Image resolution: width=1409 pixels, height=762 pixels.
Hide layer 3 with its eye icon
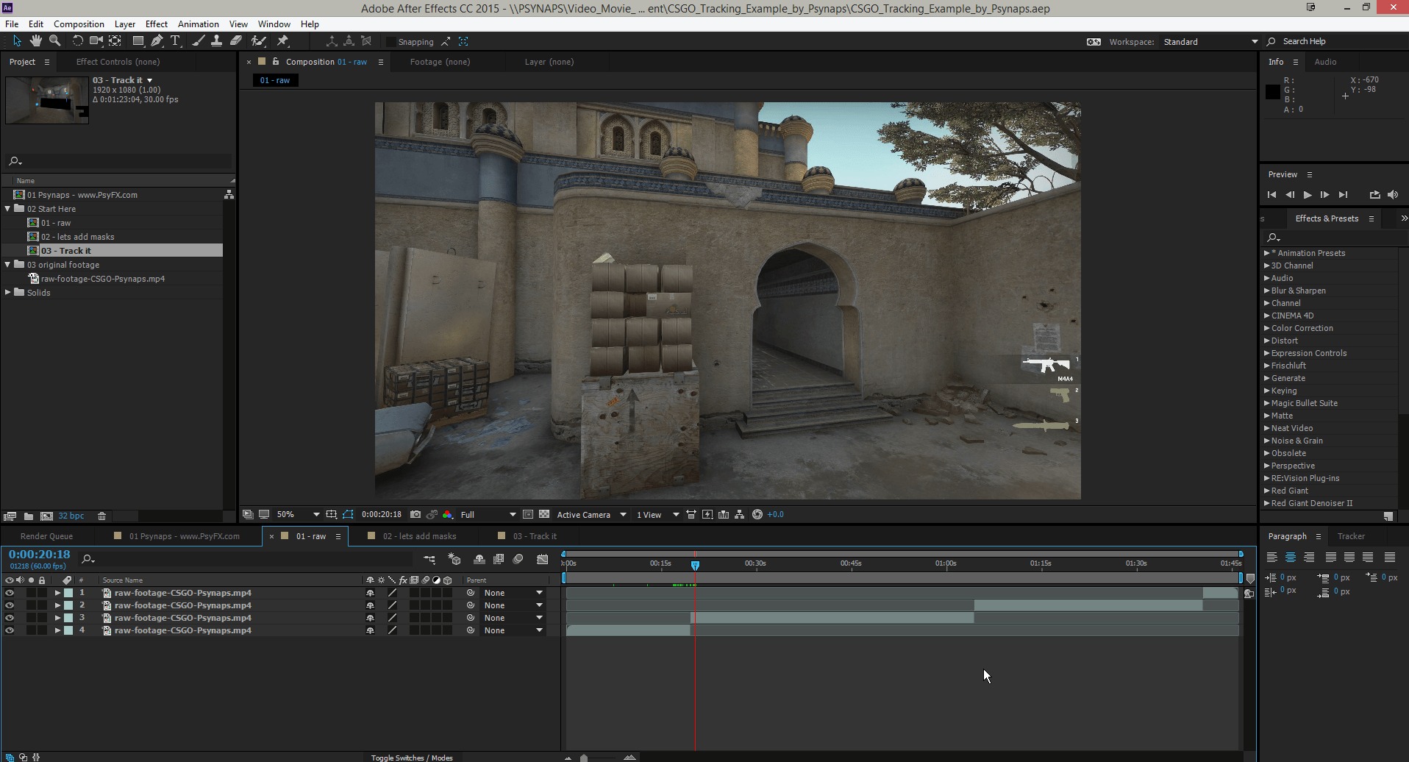[9, 618]
